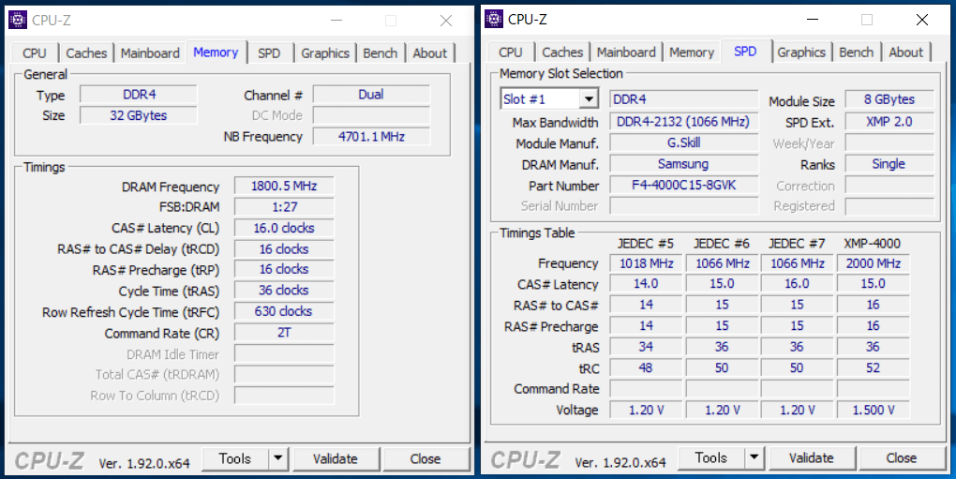The height and width of the screenshot is (479, 956).
Task: Click JEDEC #7 CAS# Latency 16.0 cell
Action: coord(798,284)
